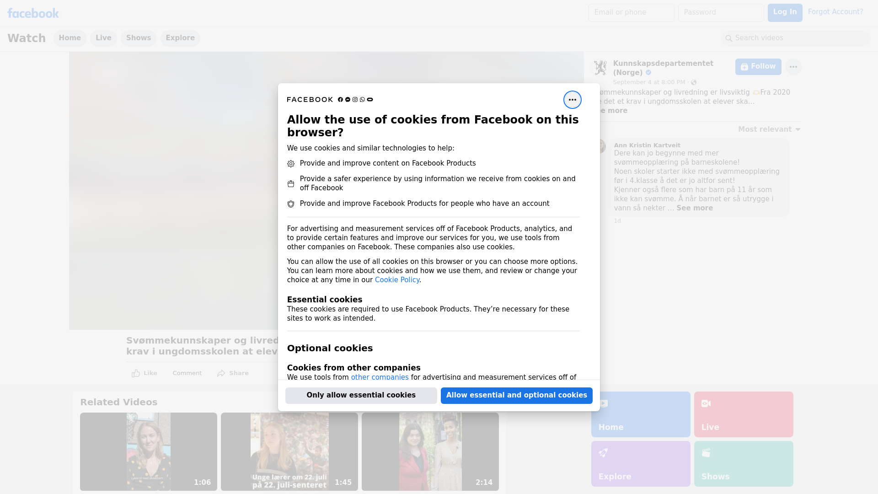Viewport: 878px width, 494px height.
Task: Click the Log In button
Action: [785, 13]
